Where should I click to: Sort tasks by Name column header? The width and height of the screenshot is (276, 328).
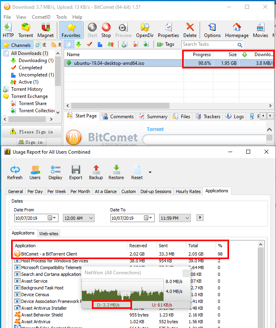pos(124,55)
